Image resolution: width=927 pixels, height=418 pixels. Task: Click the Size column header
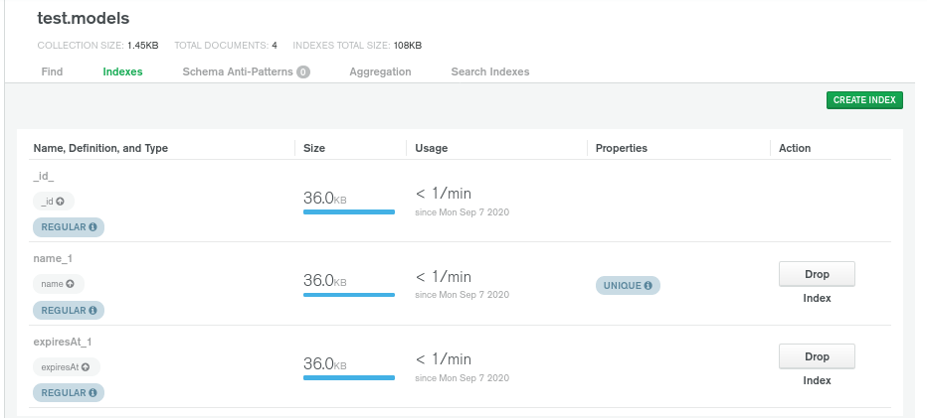coord(314,148)
